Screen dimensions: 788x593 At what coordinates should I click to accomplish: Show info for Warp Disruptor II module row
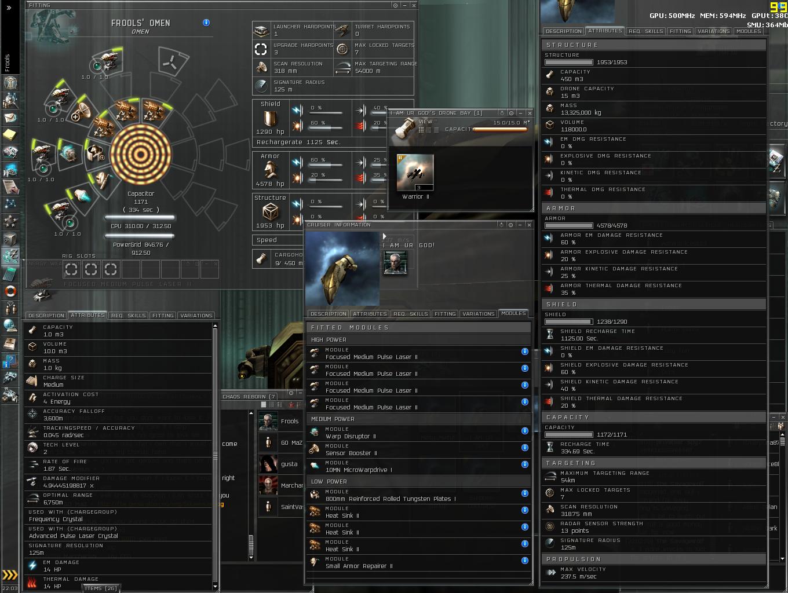(x=524, y=431)
